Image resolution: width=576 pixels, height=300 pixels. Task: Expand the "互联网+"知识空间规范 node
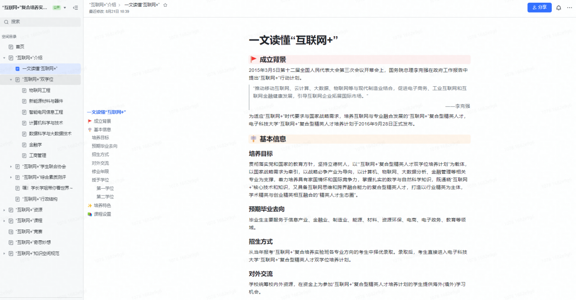point(4,253)
